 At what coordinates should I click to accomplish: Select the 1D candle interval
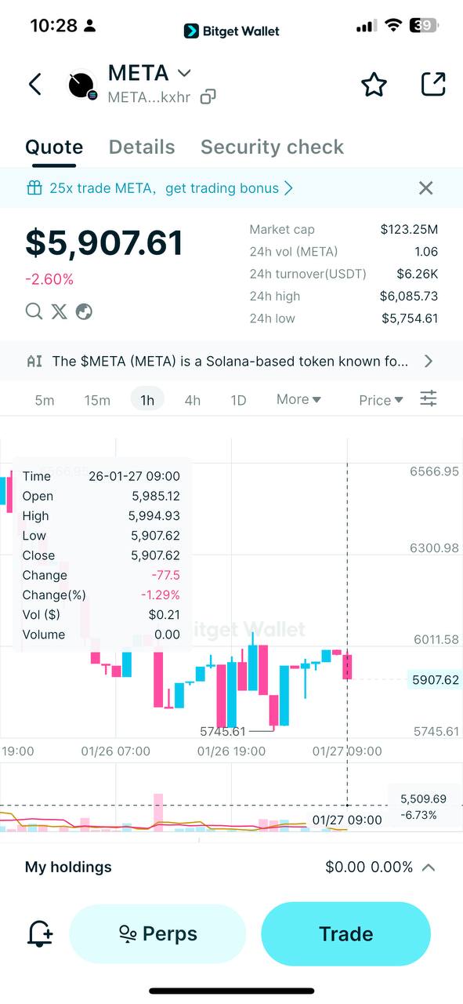238,399
